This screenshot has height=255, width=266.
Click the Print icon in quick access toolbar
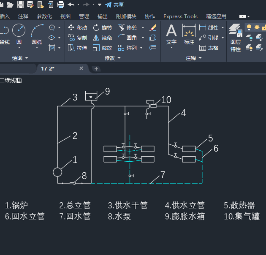[x=61, y=5]
